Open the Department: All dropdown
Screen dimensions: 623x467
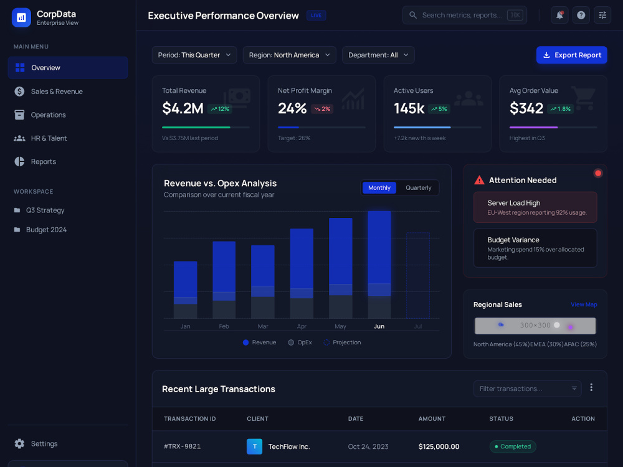tap(378, 55)
